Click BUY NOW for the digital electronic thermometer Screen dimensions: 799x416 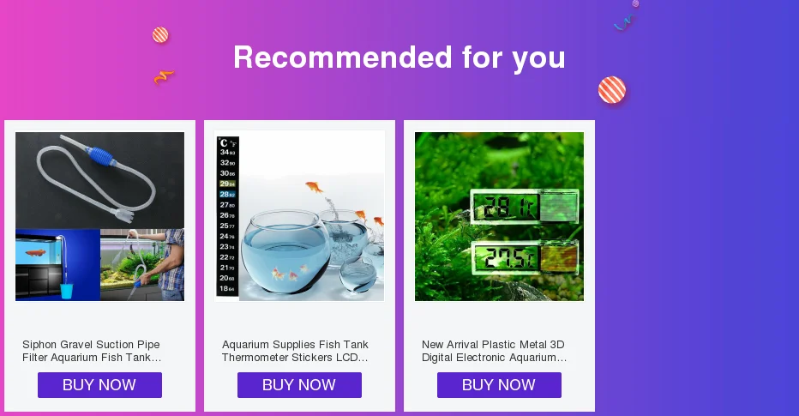tap(499, 385)
